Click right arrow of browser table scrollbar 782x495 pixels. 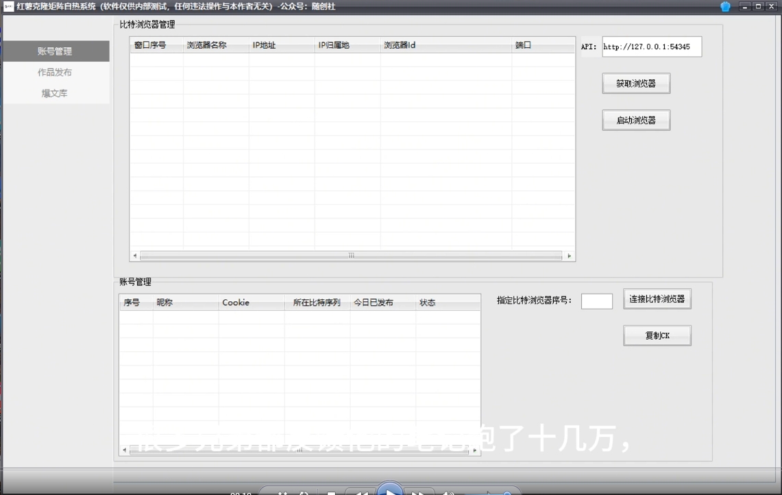569,256
